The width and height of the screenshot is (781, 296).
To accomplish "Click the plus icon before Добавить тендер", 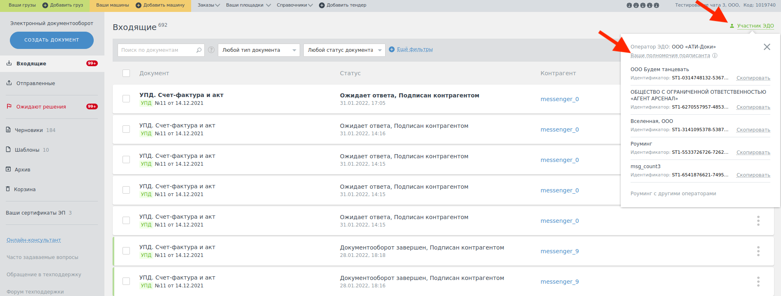I will coord(322,5).
